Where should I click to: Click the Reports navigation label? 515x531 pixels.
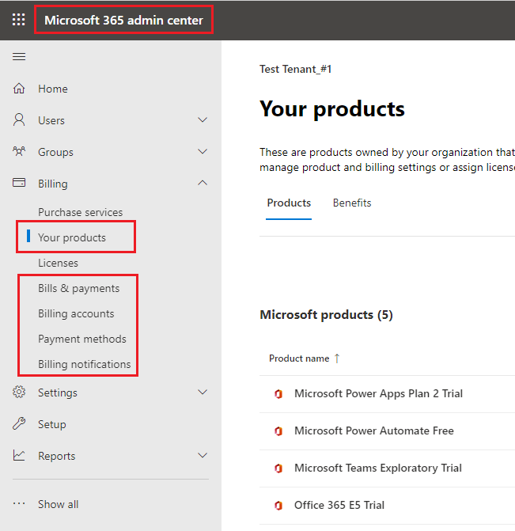click(x=56, y=456)
